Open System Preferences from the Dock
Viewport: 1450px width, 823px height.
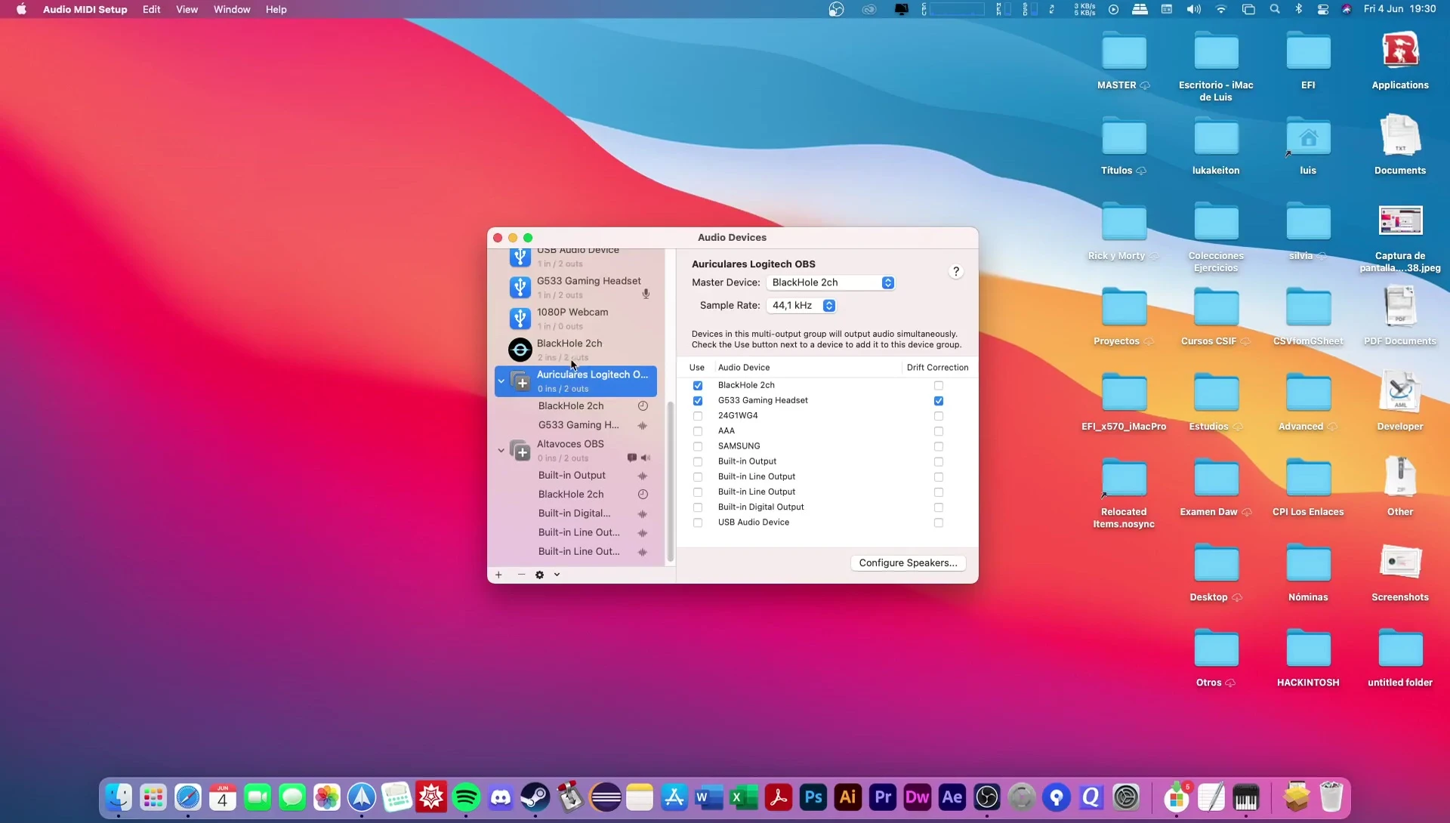(1126, 797)
